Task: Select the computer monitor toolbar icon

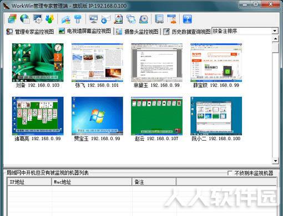Action: pyautogui.click(x=93, y=19)
